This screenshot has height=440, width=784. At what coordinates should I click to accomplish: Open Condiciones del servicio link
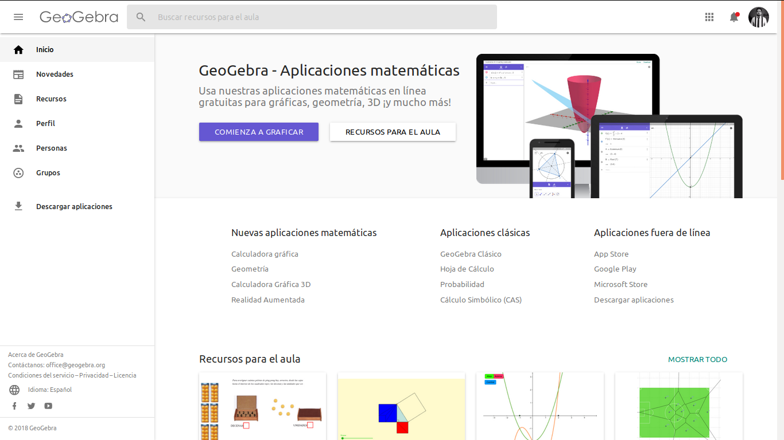(41, 375)
